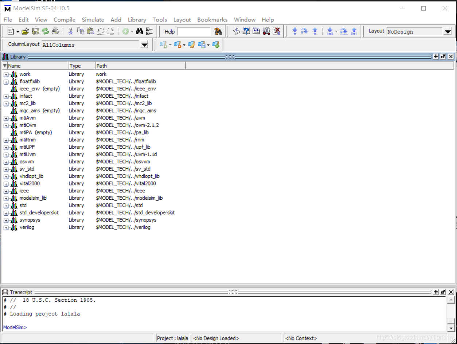Click the blue question-mark icon in the compile toolbar

pyautogui.click(x=246, y=32)
